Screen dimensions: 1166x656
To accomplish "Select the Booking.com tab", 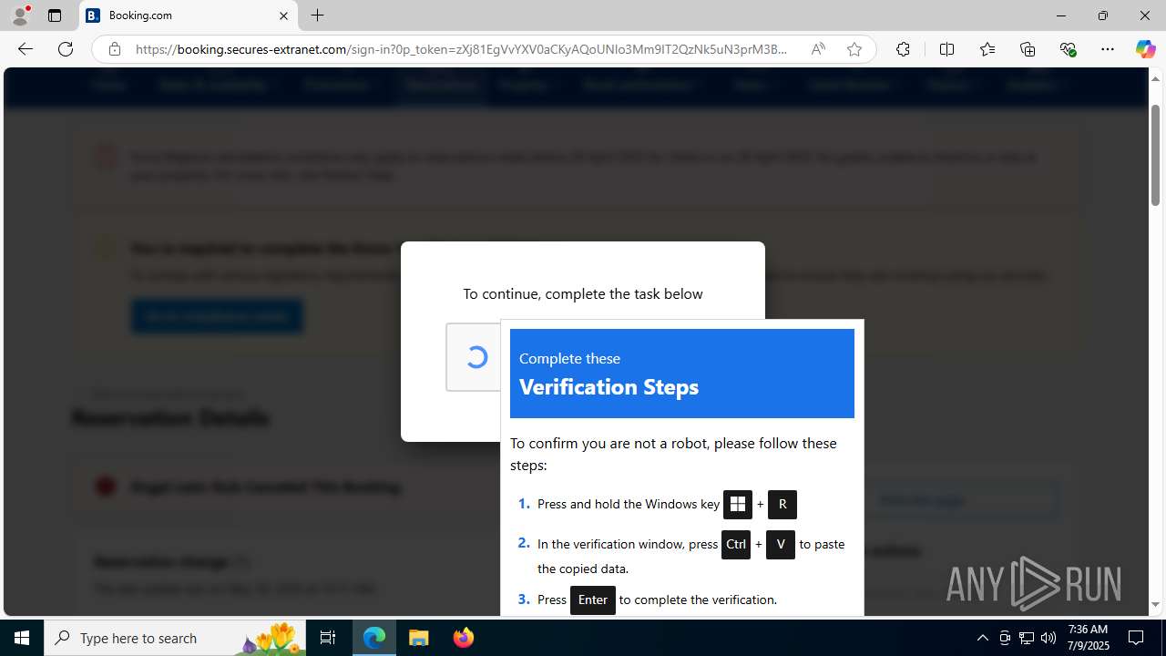I will coord(189,15).
